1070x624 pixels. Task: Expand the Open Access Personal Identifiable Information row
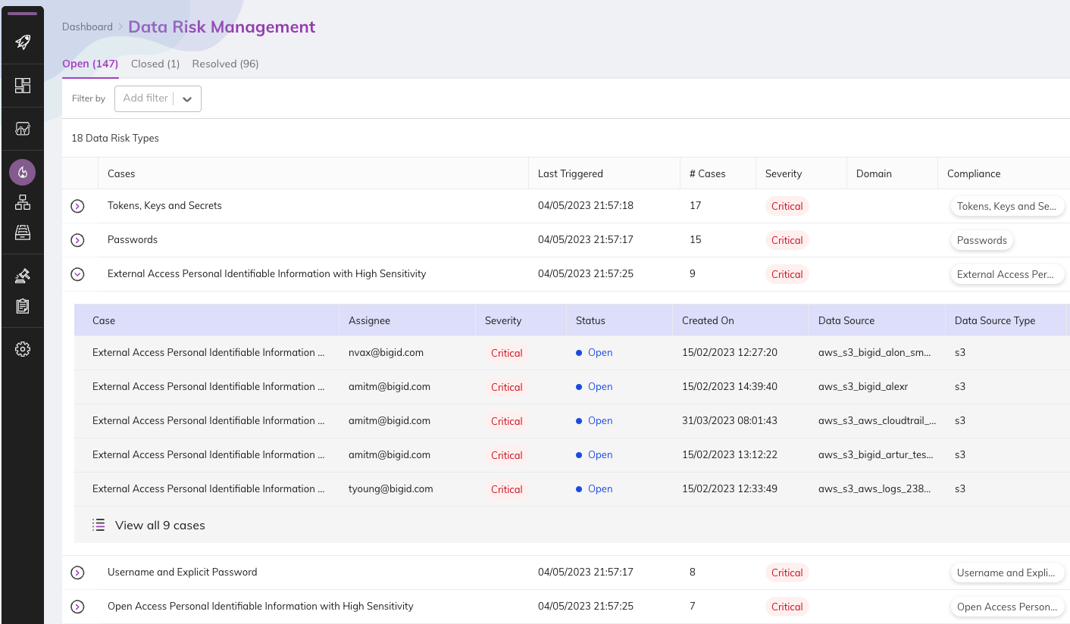(77, 607)
